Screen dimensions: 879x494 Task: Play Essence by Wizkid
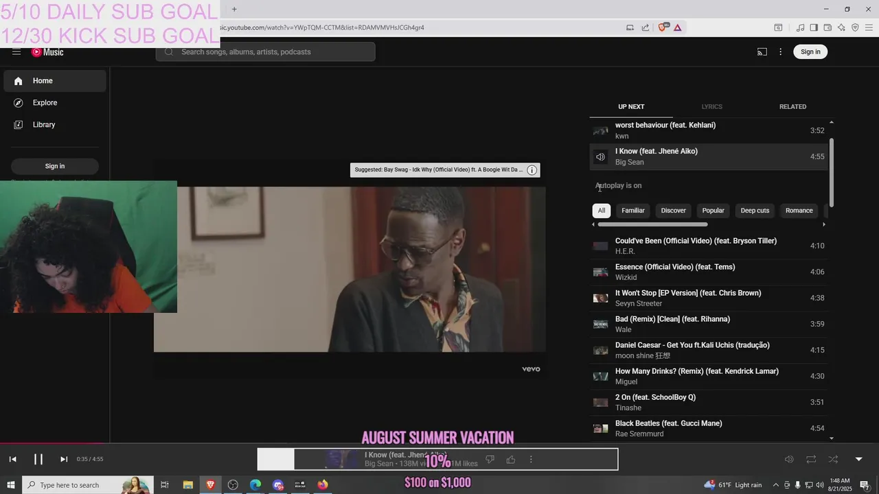[709, 272]
